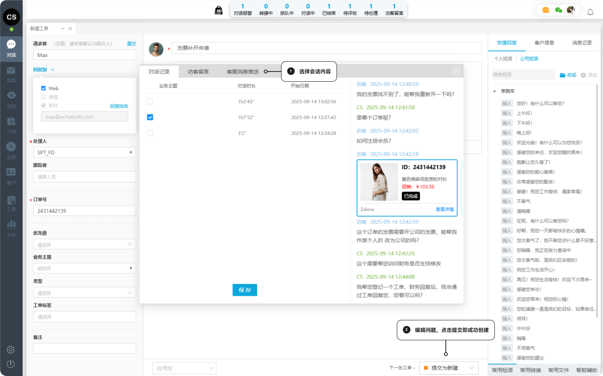This screenshot has height=376, width=603.
Task: Uncheck the selected 1h7'52" conversation
Action: pyautogui.click(x=150, y=117)
